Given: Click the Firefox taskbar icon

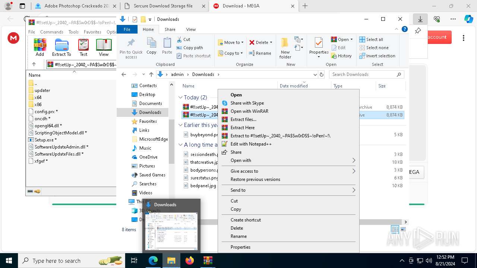Looking at the screenshot, I should point(190,261).
